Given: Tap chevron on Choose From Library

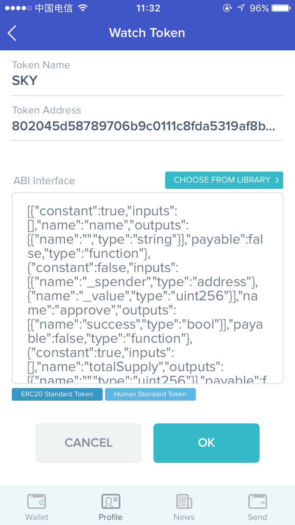Looking at the screenshot, I should pyautogui.click(x=277, y=180).
